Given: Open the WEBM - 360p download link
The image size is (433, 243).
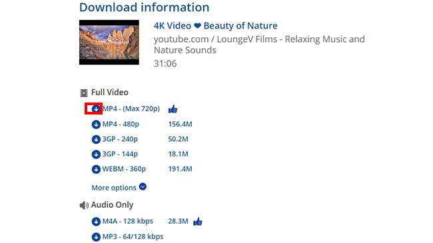Looking at the screenshot, I should click(x=124, y=169).
